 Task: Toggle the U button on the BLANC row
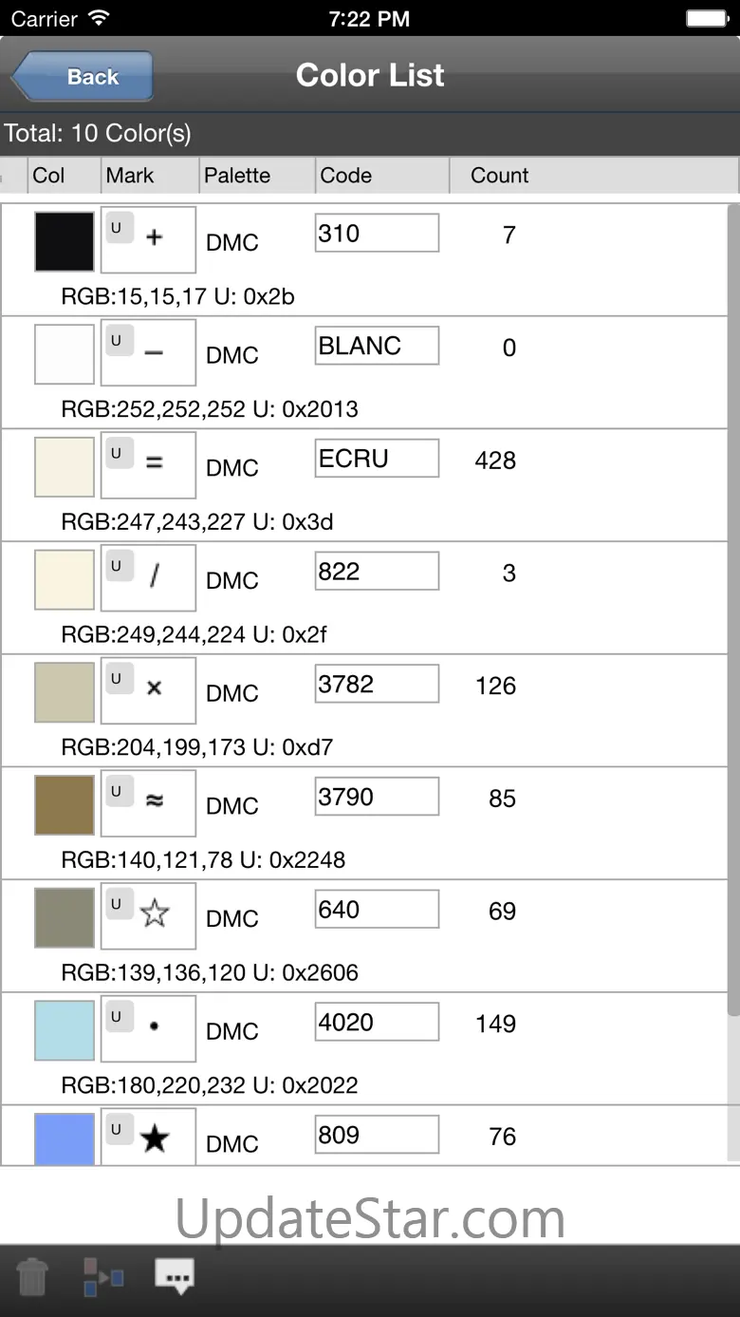[x=118, y=341]
